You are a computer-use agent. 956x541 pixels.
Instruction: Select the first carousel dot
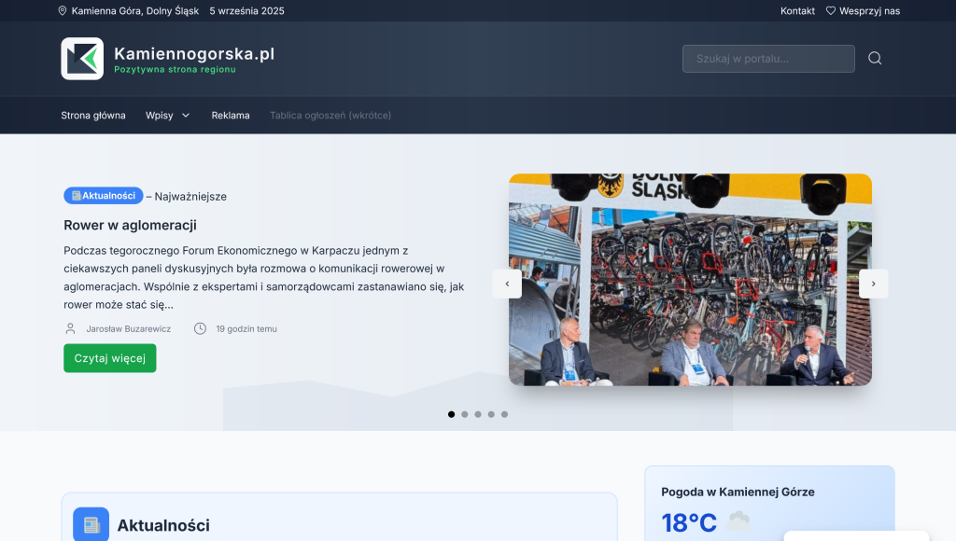pyautogui.click(x=452, y=414)
